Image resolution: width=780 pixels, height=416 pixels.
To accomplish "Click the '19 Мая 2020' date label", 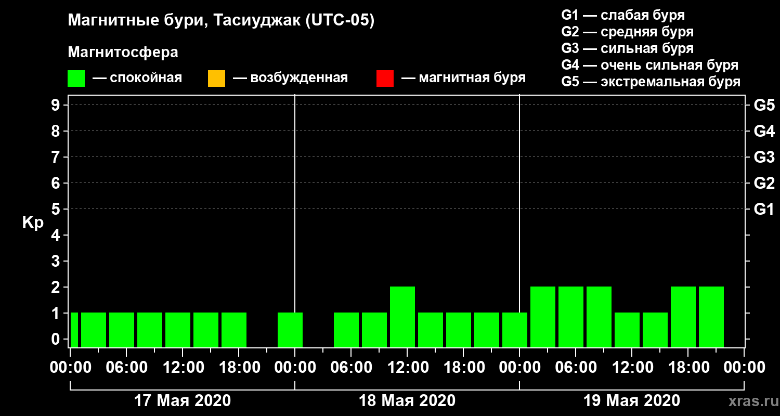I will [x=632, y=401].
